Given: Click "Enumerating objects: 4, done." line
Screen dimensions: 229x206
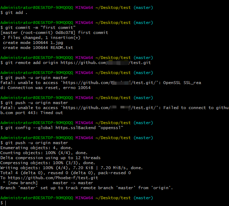Looking at the screenshot, I should [x=36, y=148].
